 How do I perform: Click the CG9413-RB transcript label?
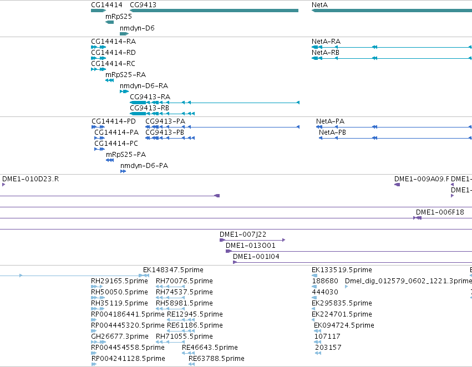pos(149,108)
